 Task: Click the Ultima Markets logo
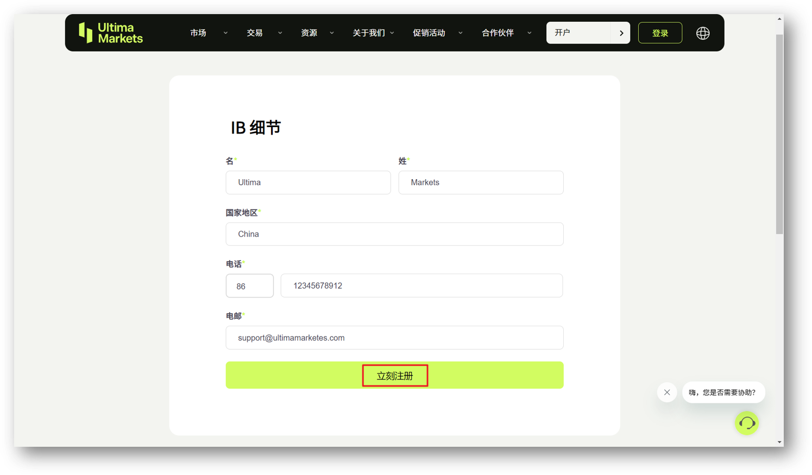(111, 33)
